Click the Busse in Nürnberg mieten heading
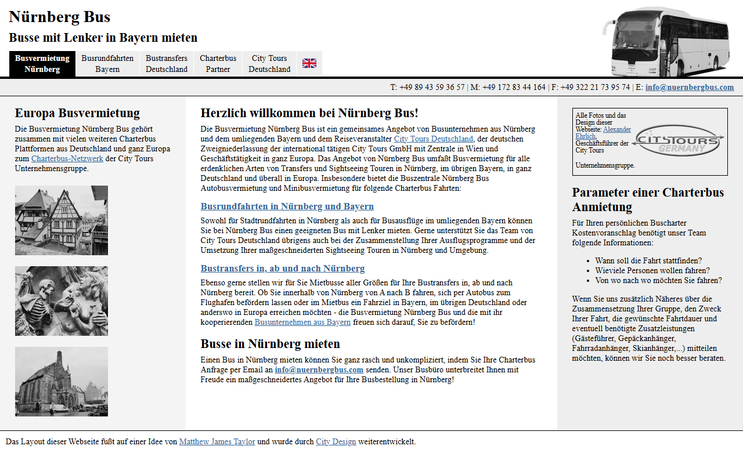Image resolution: width=743 pixels, height=464 pixels. pos(270,343)
